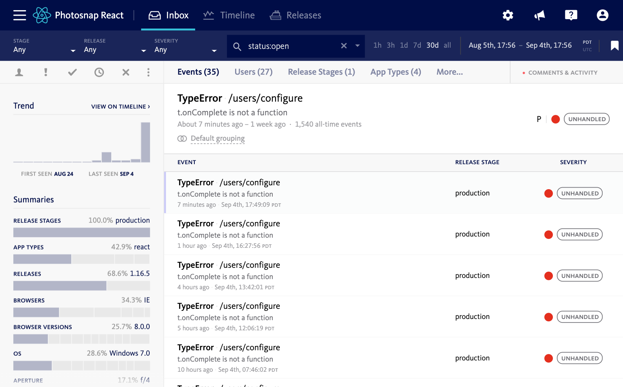623x387 pixels.
Task: Select the 7d time range
Action: pyautogui.click(x=417, y=45)
